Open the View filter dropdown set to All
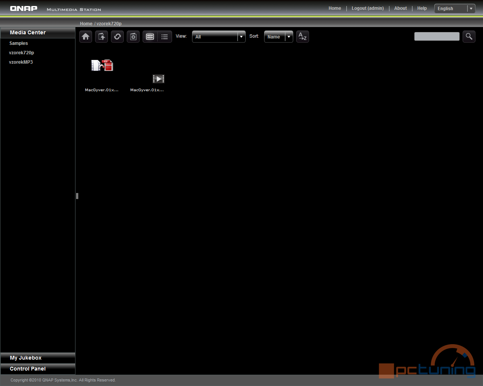Viewport: 483px width, 386px height. [x=219, y=37]
